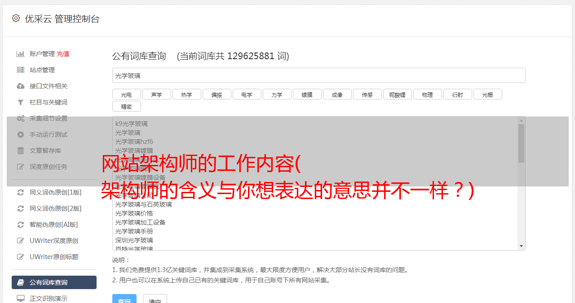Choose the 精密 keyword tag

pos(126,107)
